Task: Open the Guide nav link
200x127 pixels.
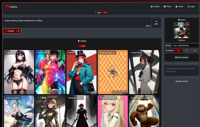Action: [179, 6]
